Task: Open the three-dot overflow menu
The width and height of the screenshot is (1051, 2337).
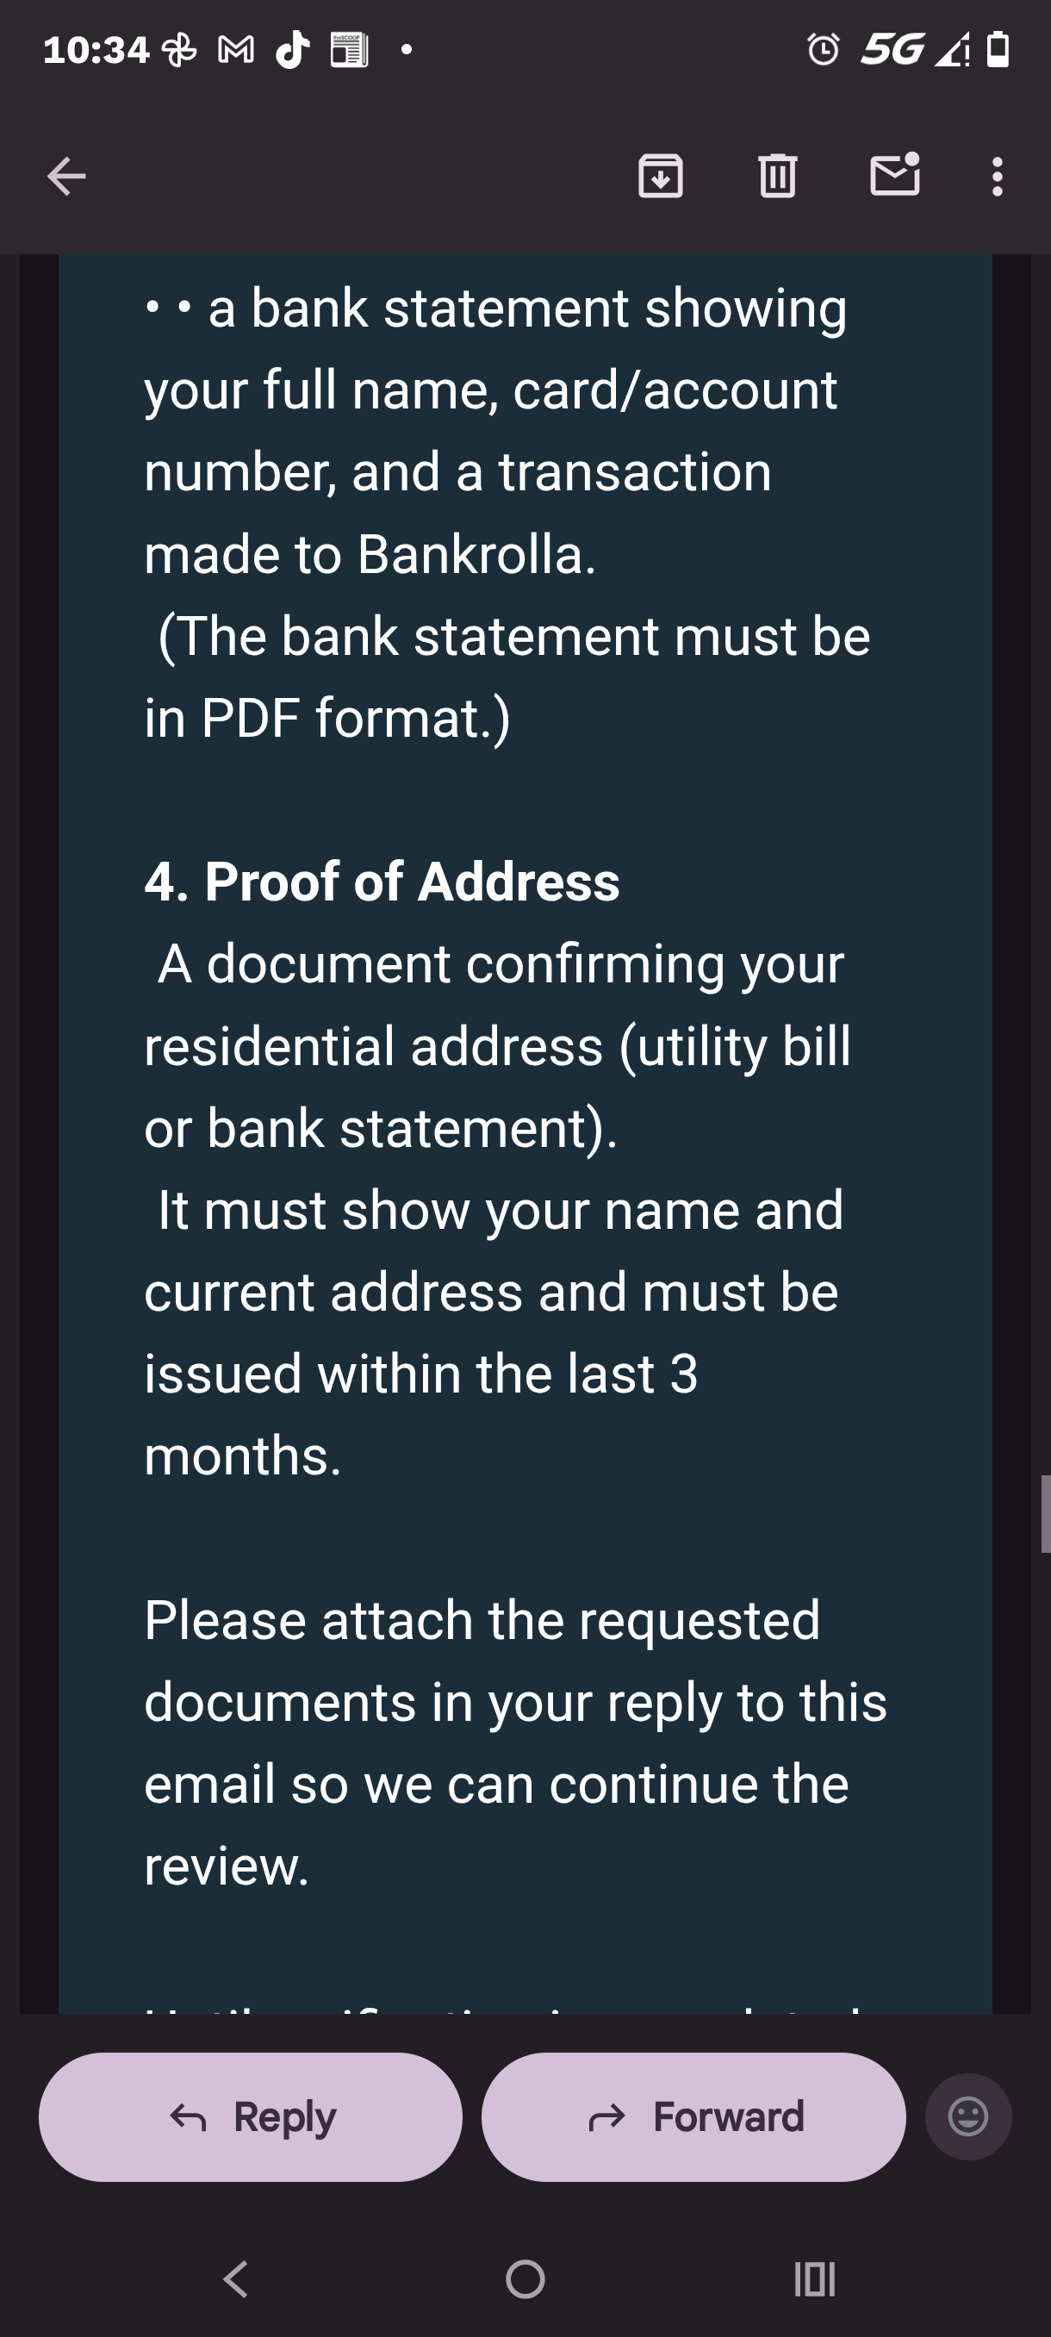Action: click(998, 176)
